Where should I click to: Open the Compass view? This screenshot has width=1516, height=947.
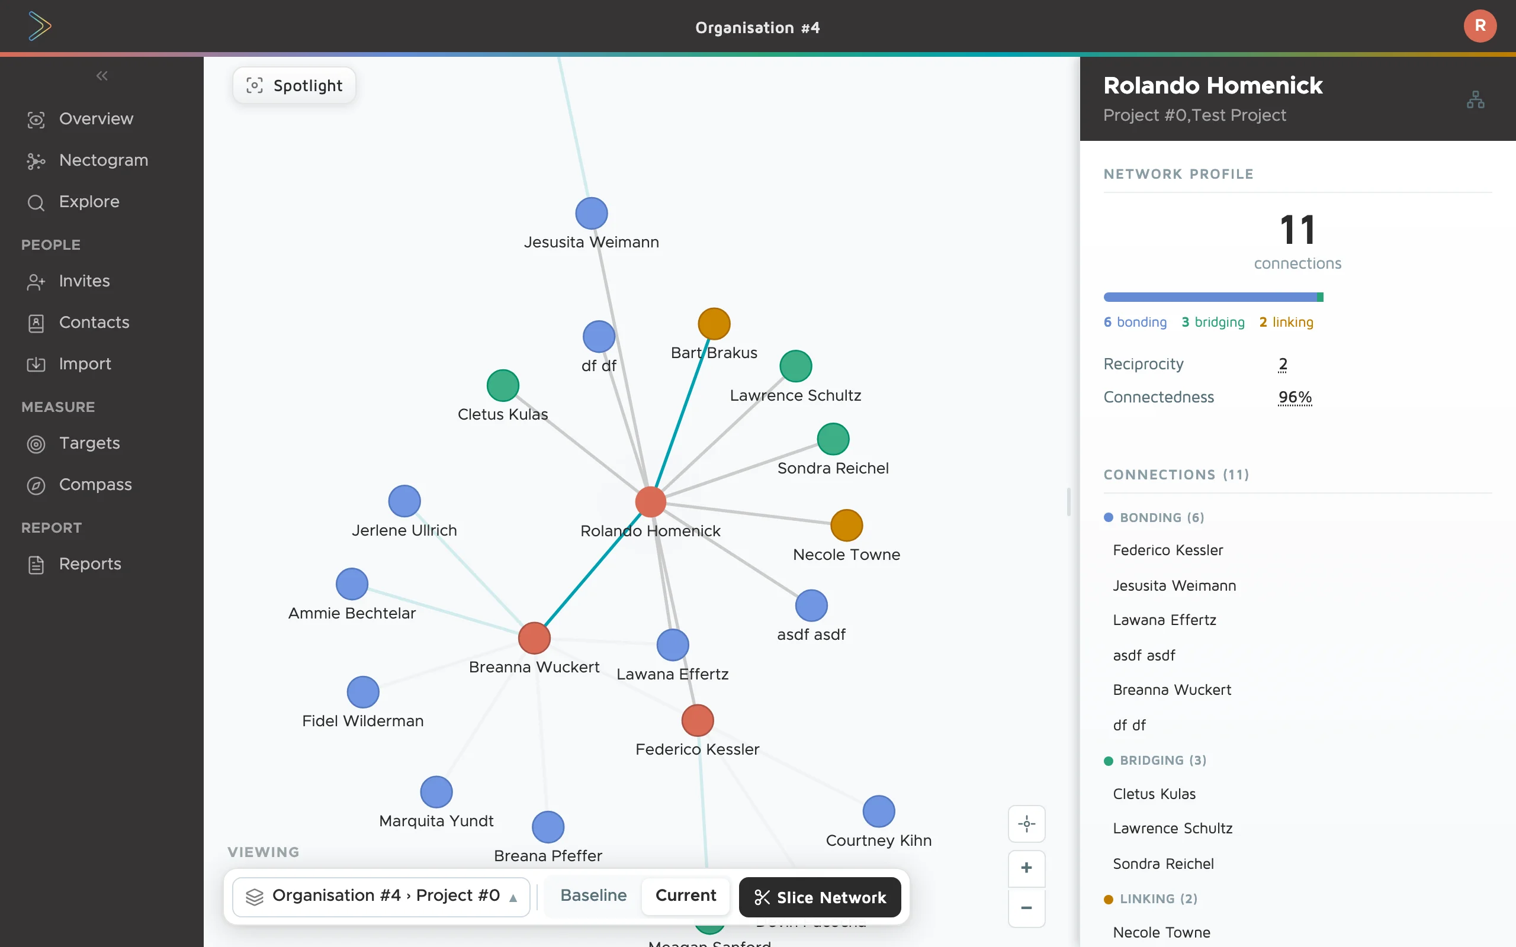coord(95,485)
